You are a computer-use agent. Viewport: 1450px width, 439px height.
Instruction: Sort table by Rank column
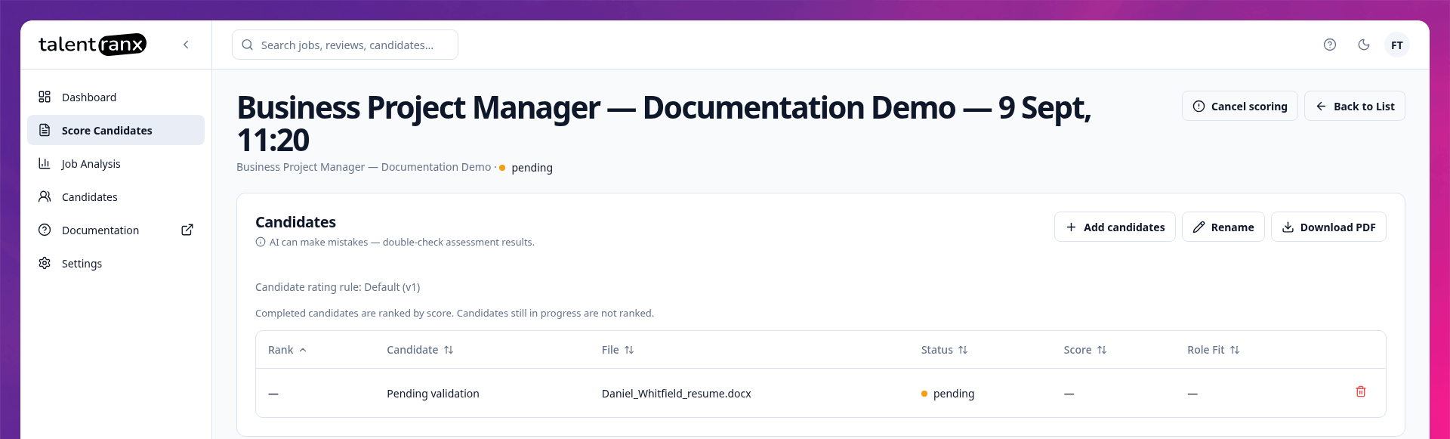(x=287, y=350)
